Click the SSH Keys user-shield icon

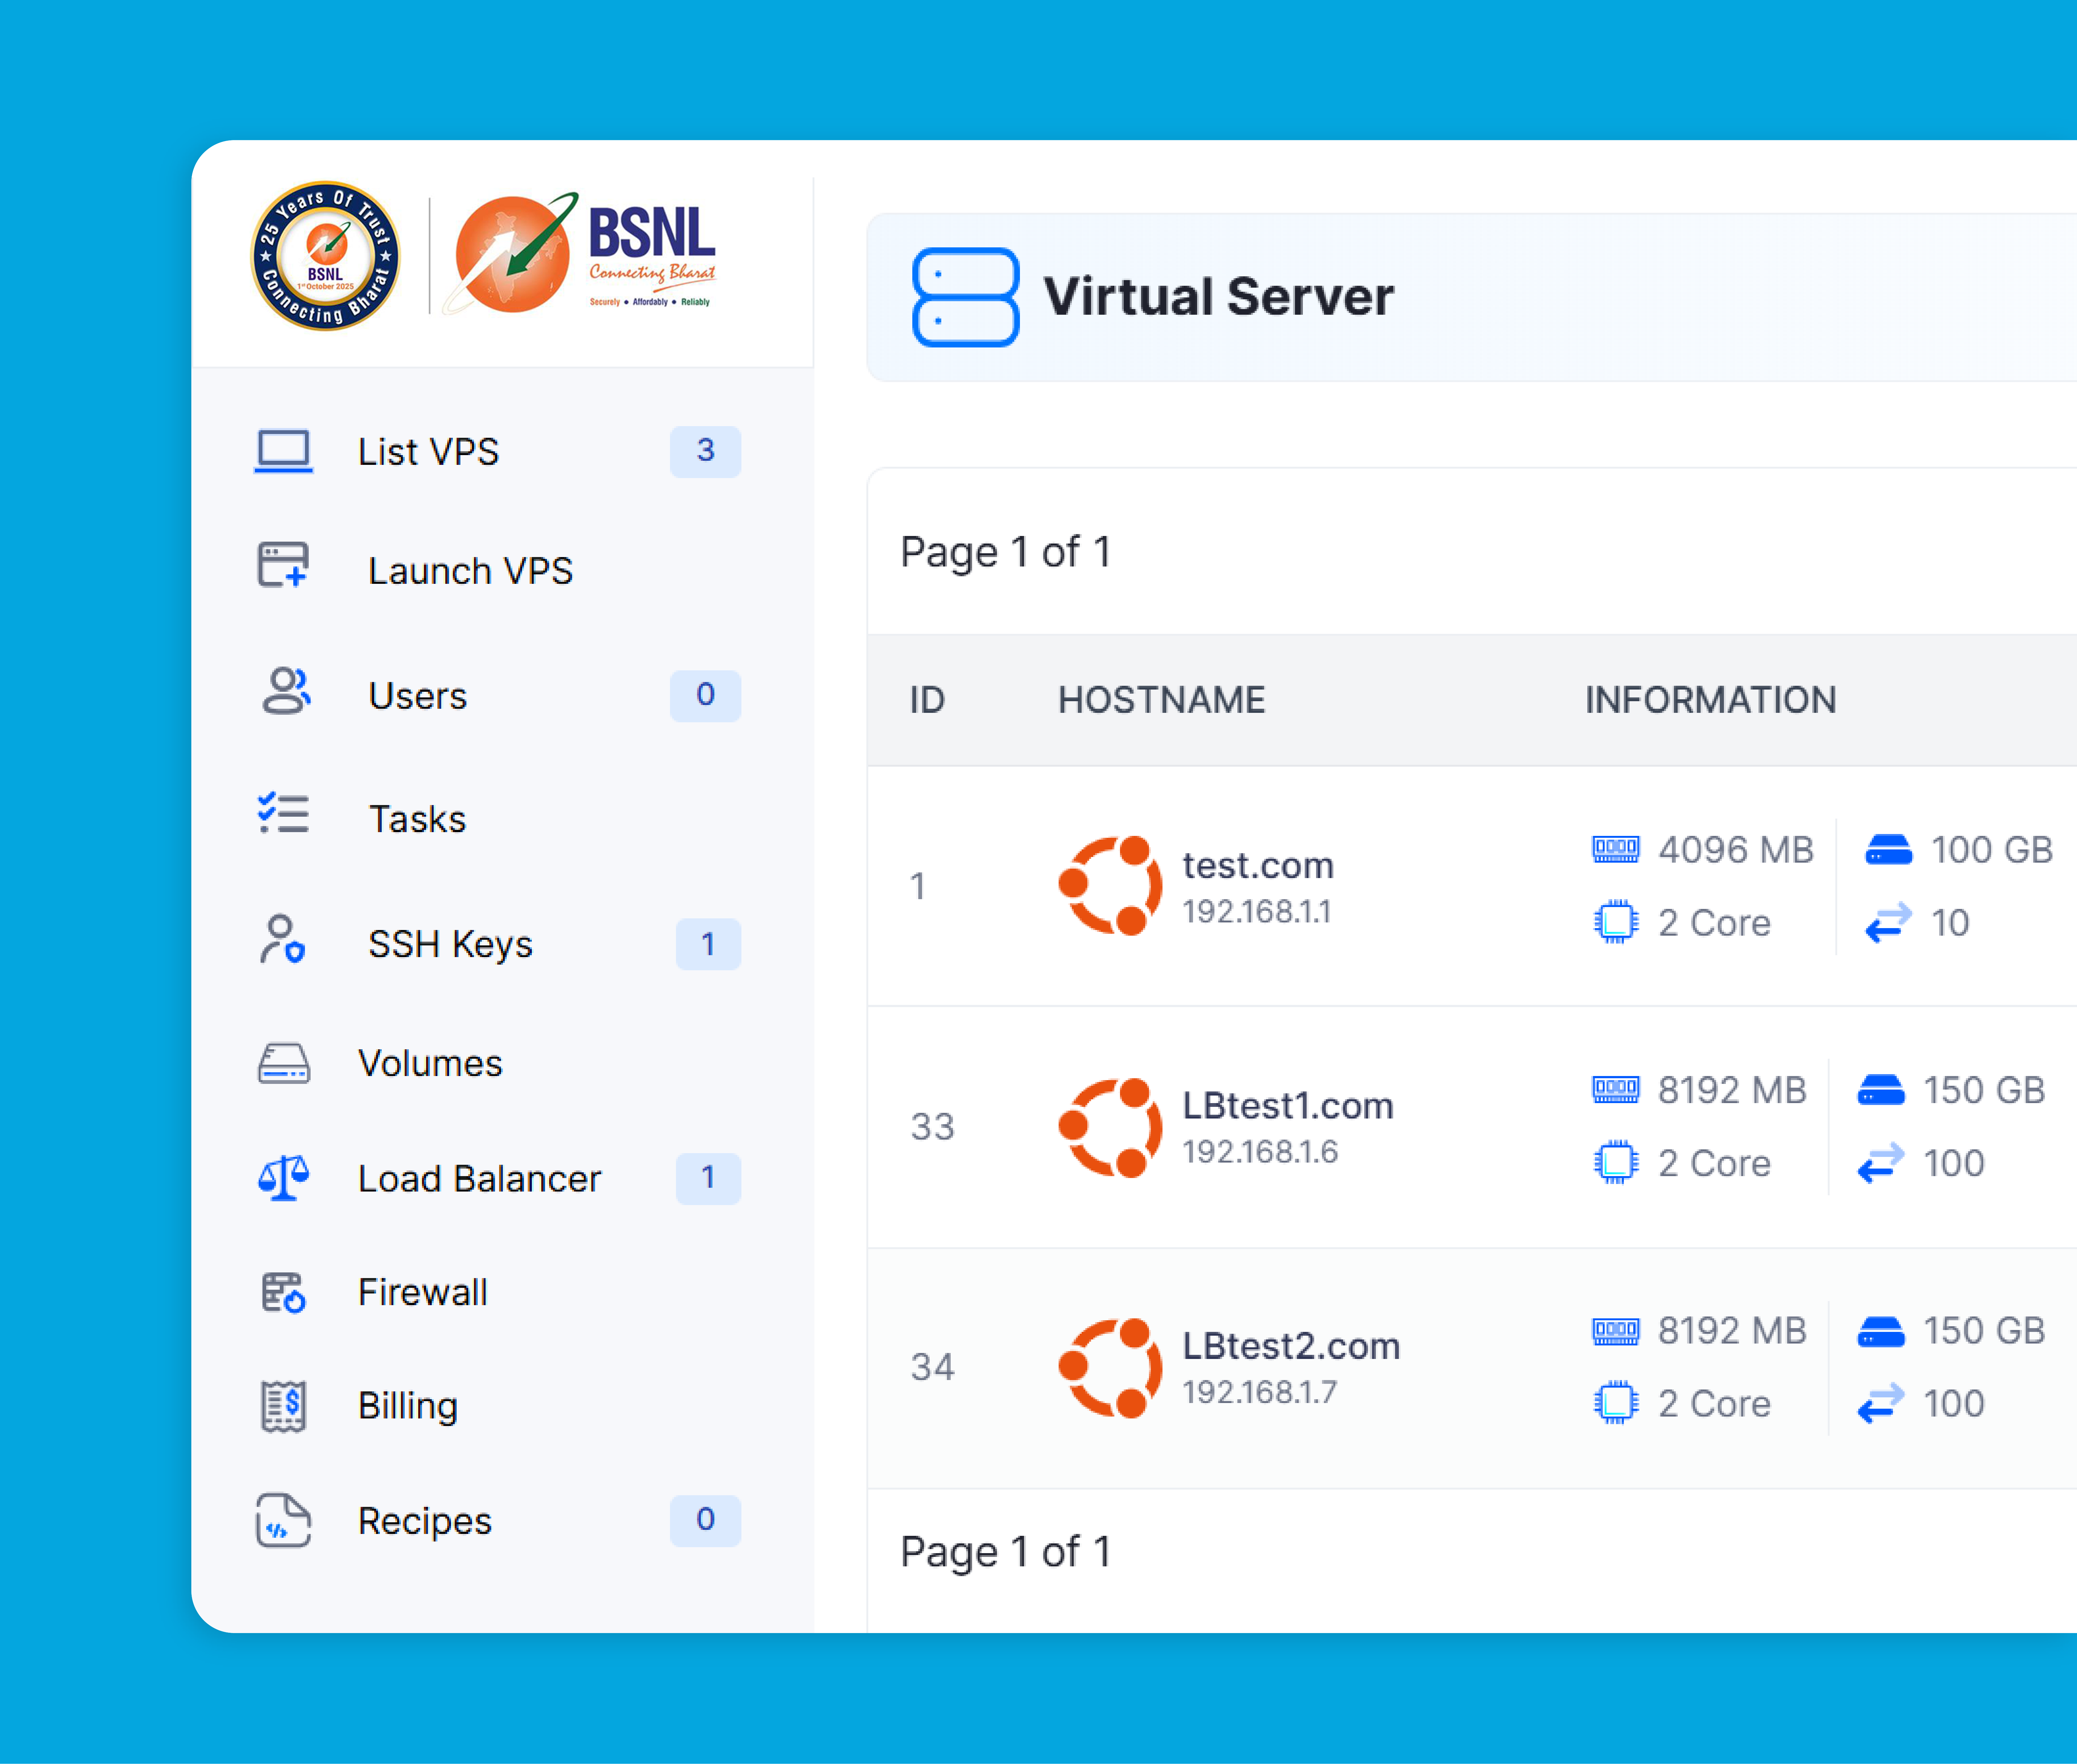tap(282, 940)
